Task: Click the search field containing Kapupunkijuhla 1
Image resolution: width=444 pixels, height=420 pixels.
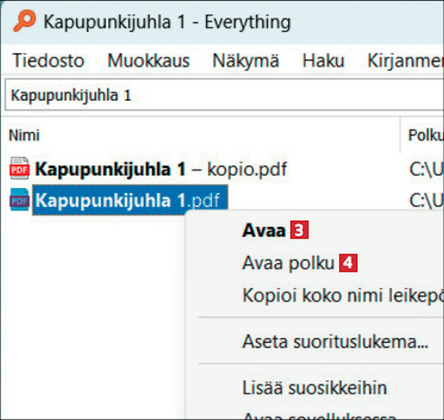Action: pyautogui.click(x=222, y=95)
